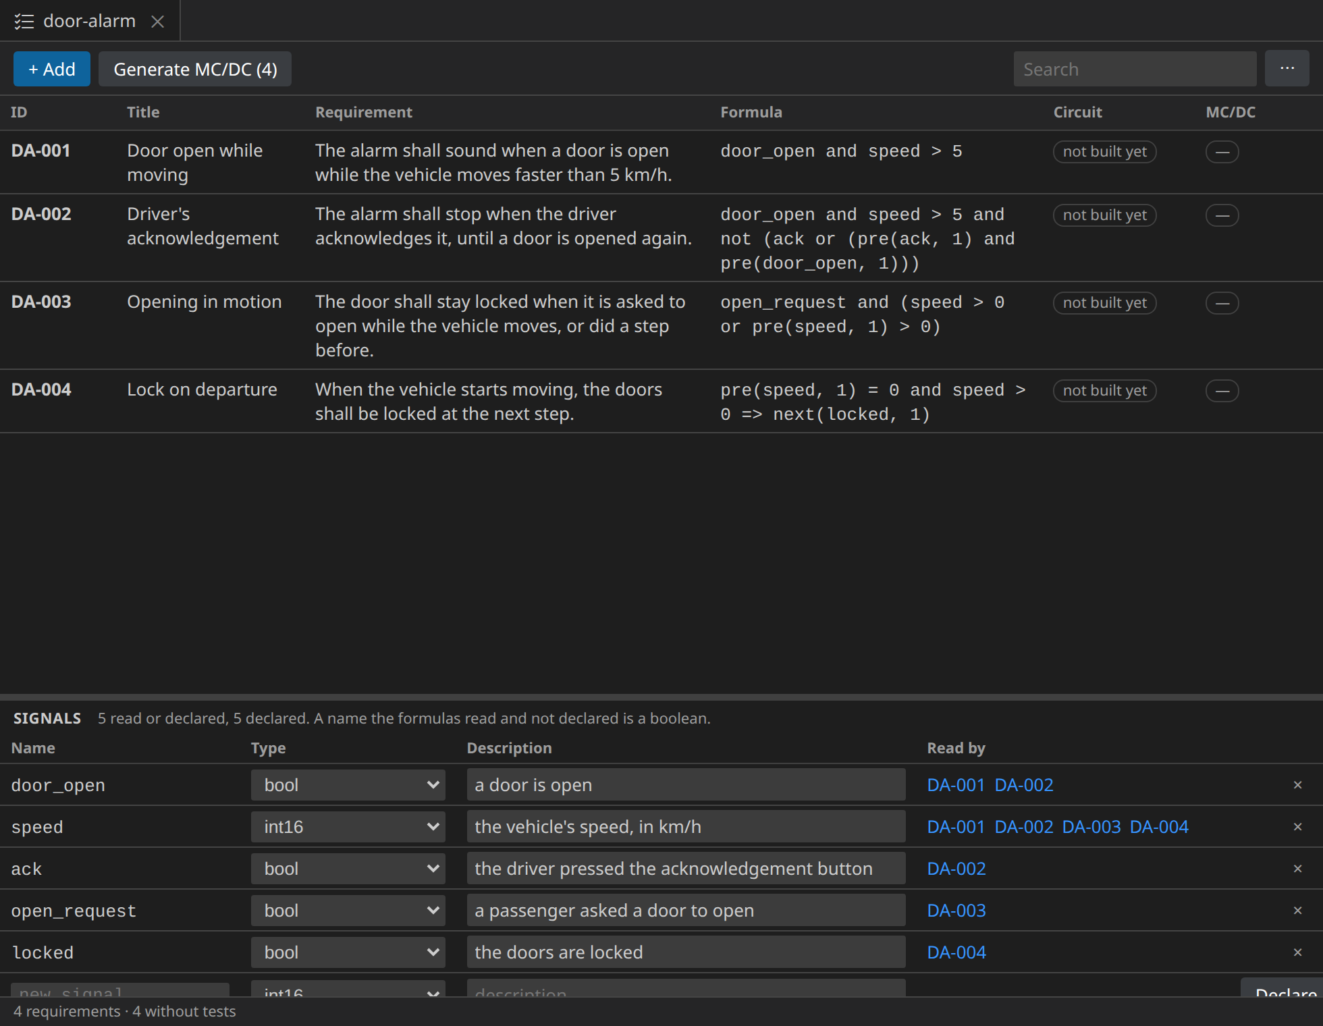The width and height of the screenshot is (1323, 1026).
Task: Click the MC/DC column header
Action: pos(1231,112)
